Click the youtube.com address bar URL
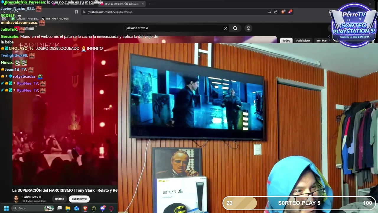 click(110, 12)
